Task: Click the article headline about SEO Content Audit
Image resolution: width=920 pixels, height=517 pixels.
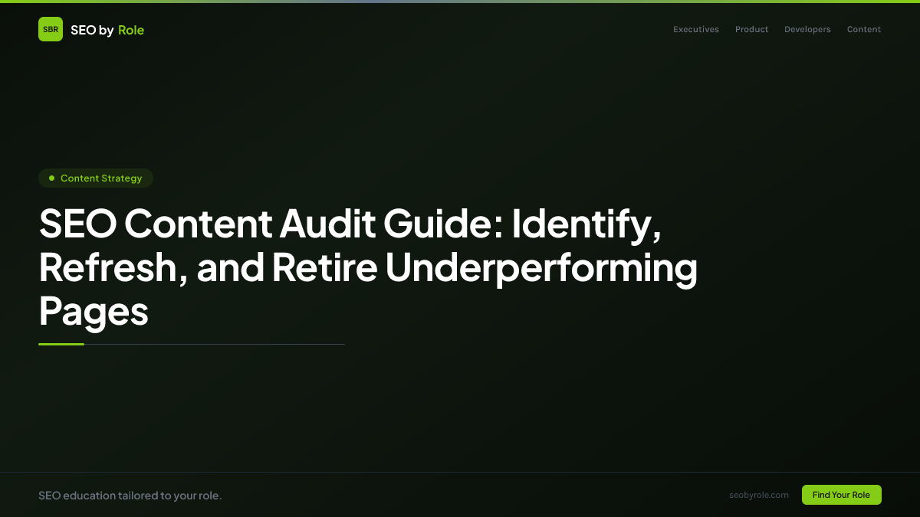Action: click(x=368, y=268)
